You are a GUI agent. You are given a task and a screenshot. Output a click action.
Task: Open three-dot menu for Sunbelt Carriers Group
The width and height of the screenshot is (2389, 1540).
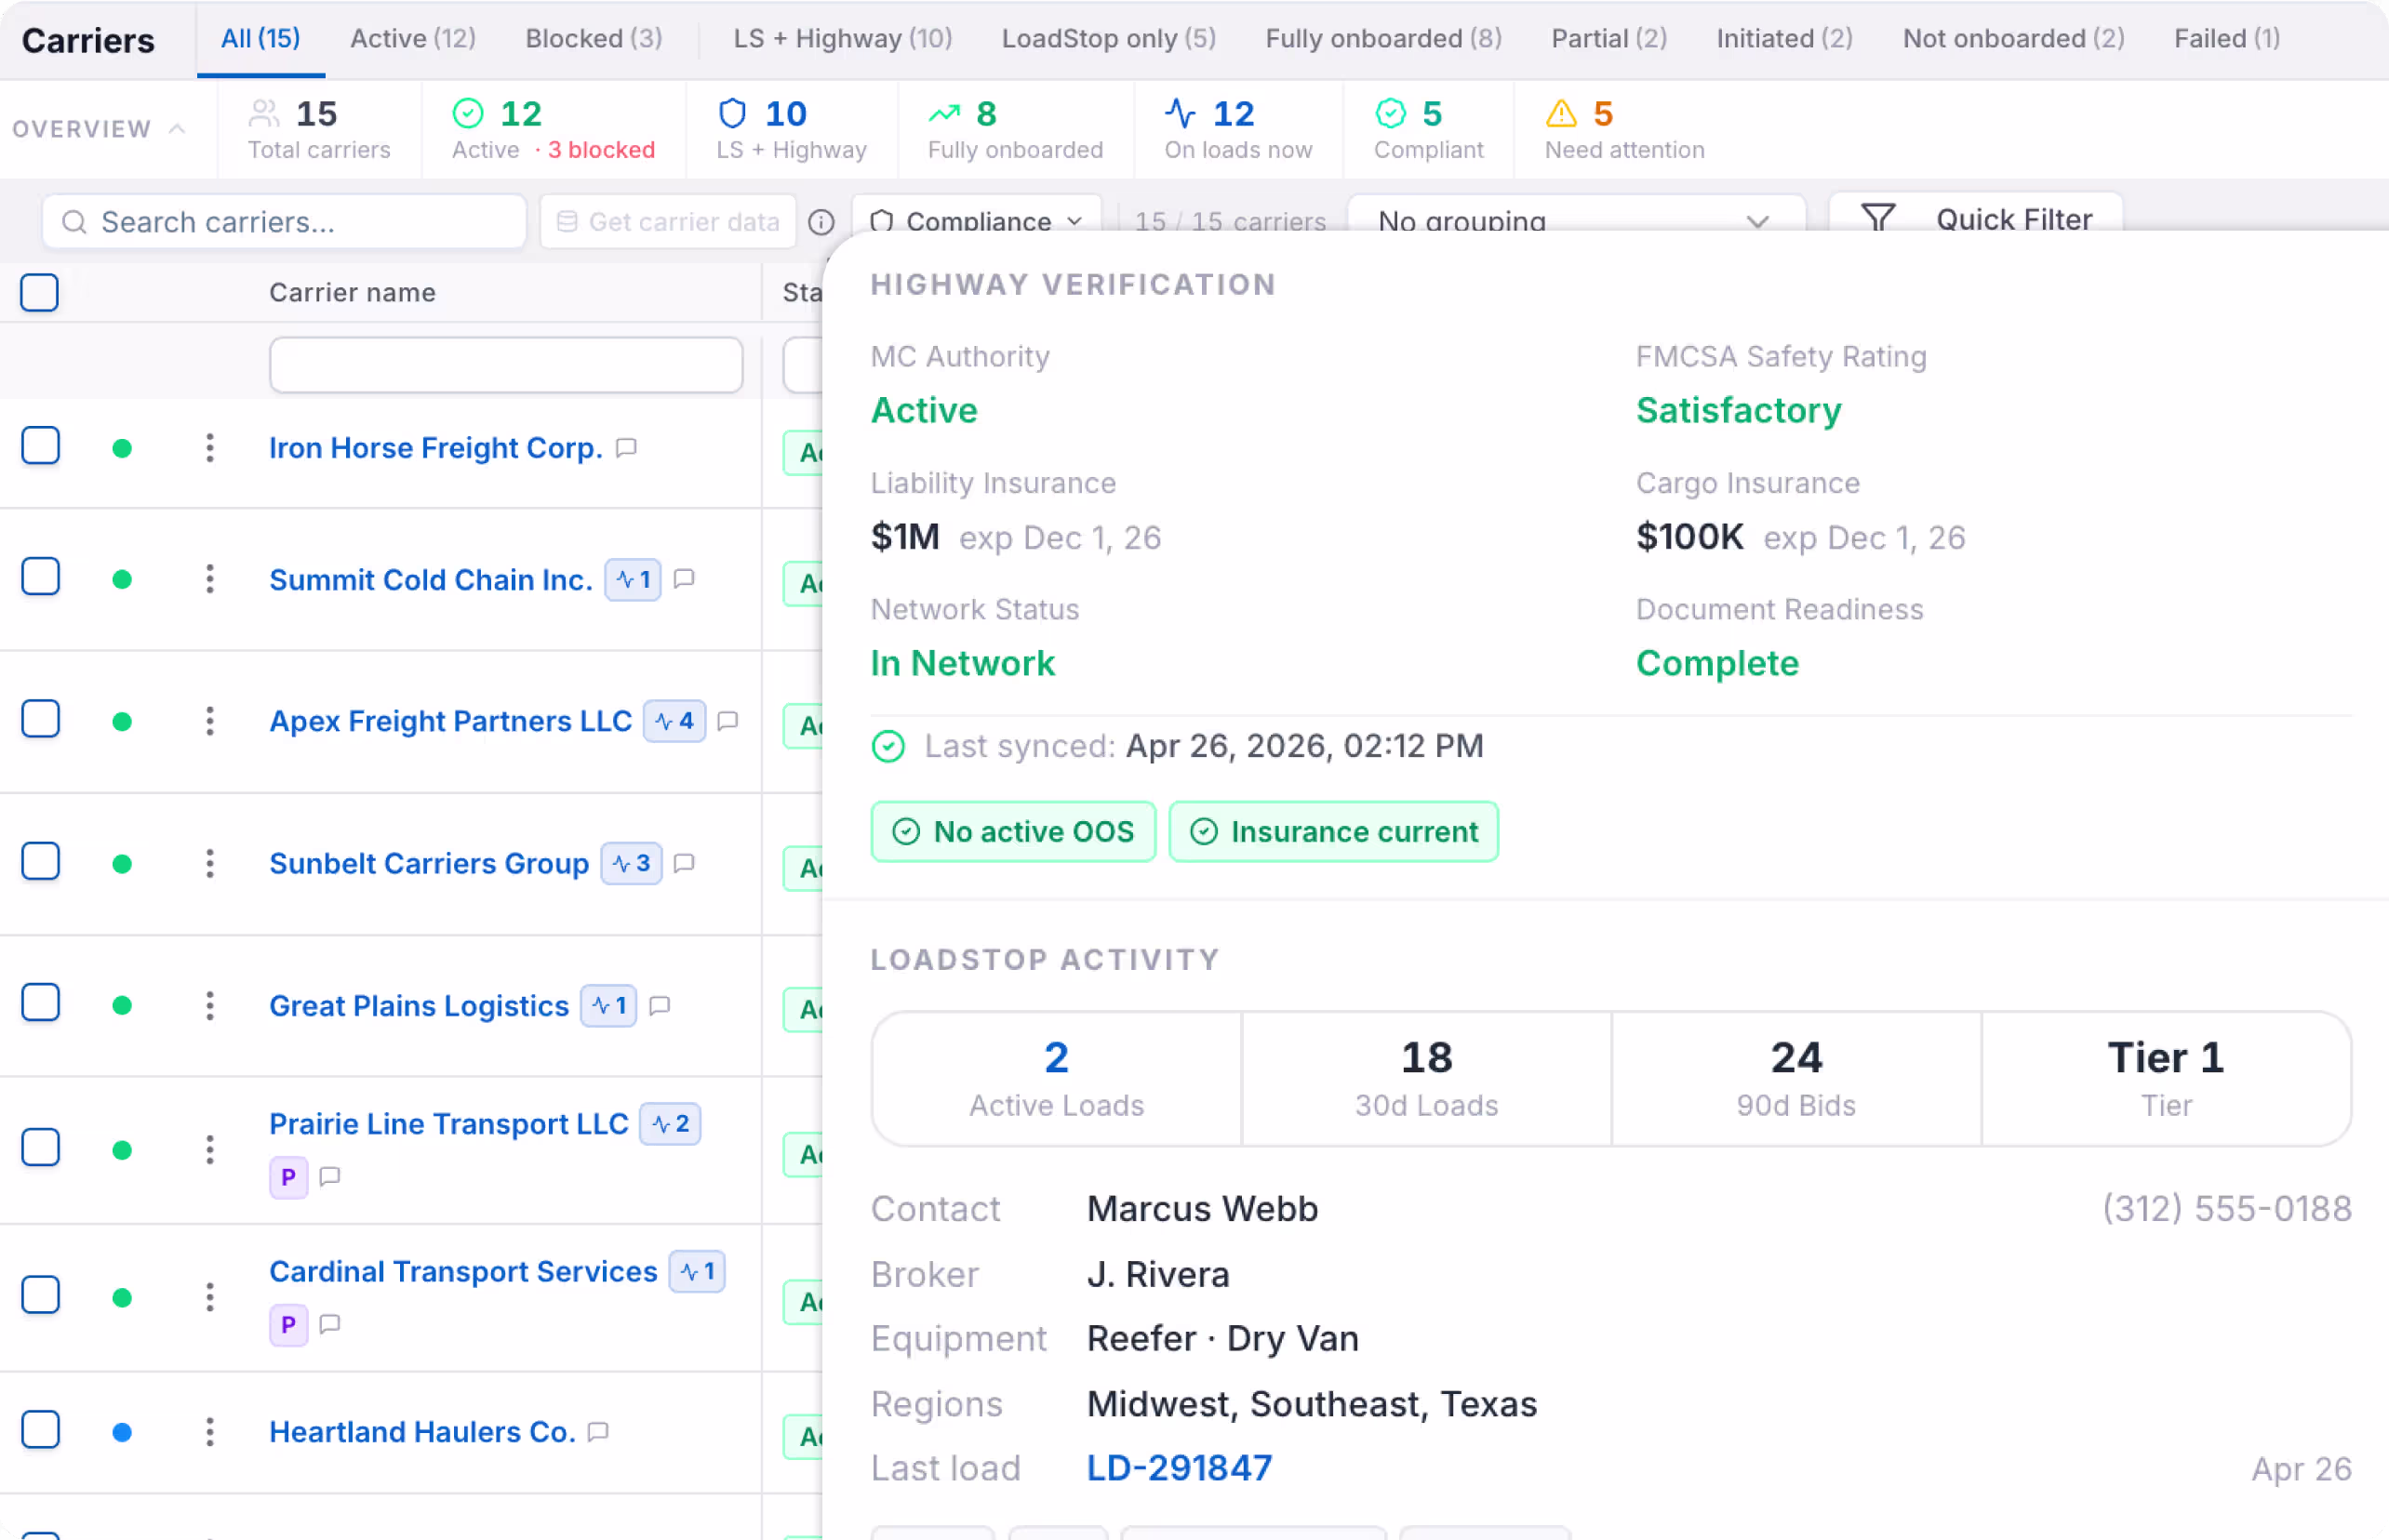[209, 863]
